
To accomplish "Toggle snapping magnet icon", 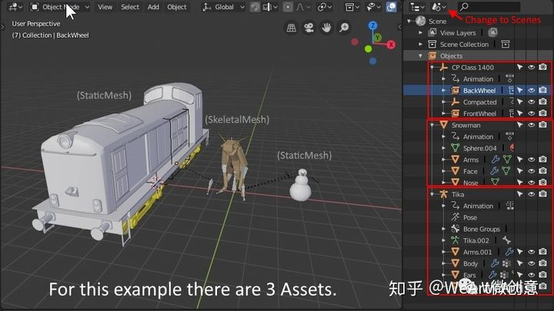I will click(x=255, y=7).
